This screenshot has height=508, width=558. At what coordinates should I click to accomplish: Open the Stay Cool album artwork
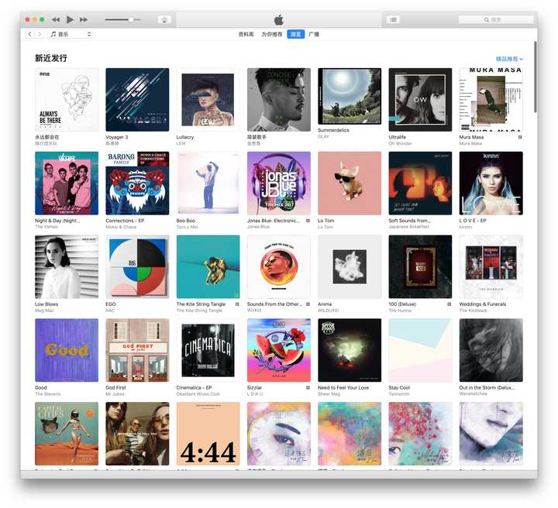click(x=420, y=351)
